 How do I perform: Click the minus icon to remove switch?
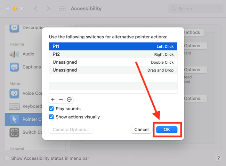click(x=61, y=100)
